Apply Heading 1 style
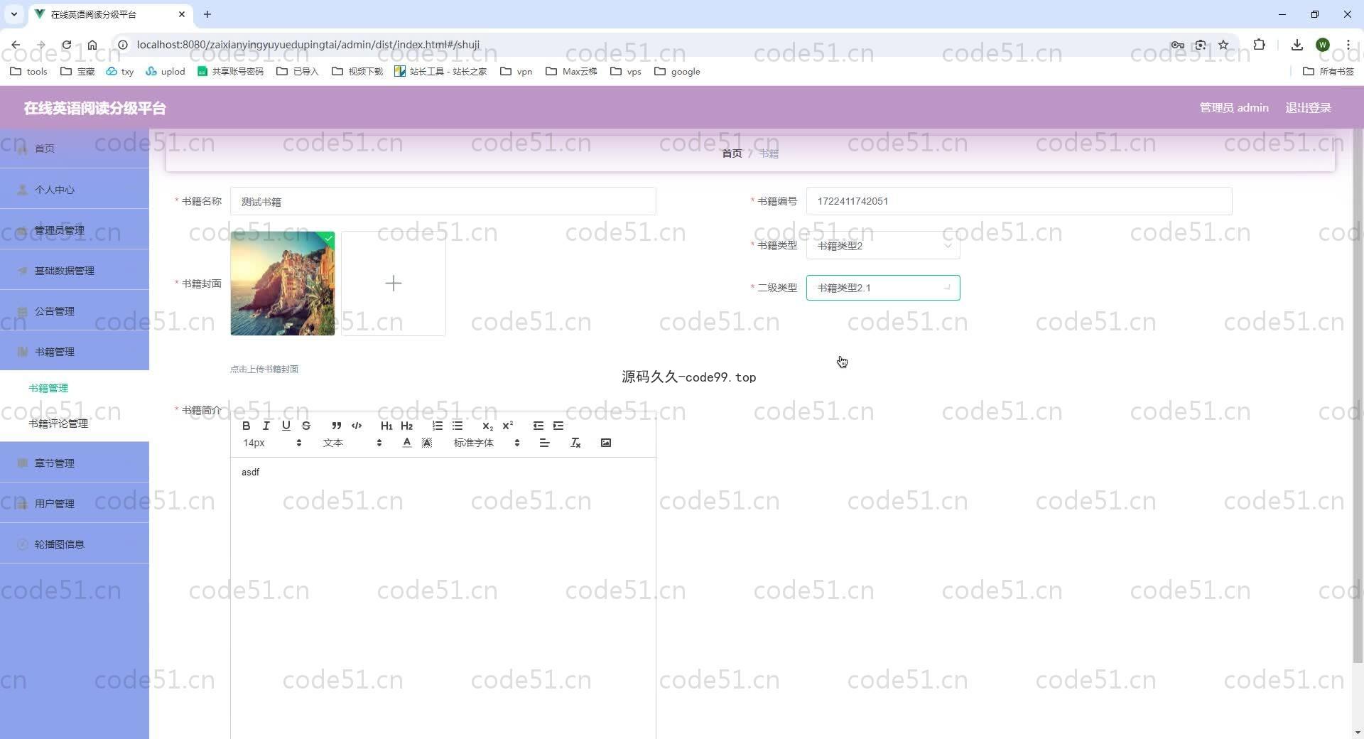Image resolution: width=1364 pixels, height=739 pixels. tap(386, 426)
